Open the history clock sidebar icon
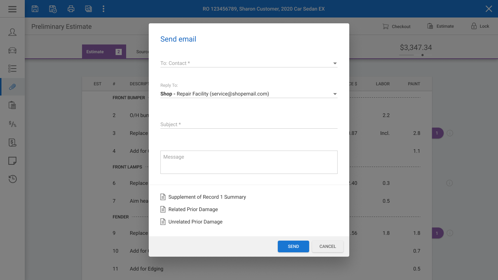Image resolution: width=498 pixels, height=280 pixels. pyautogui.click(x=12, y=179)
